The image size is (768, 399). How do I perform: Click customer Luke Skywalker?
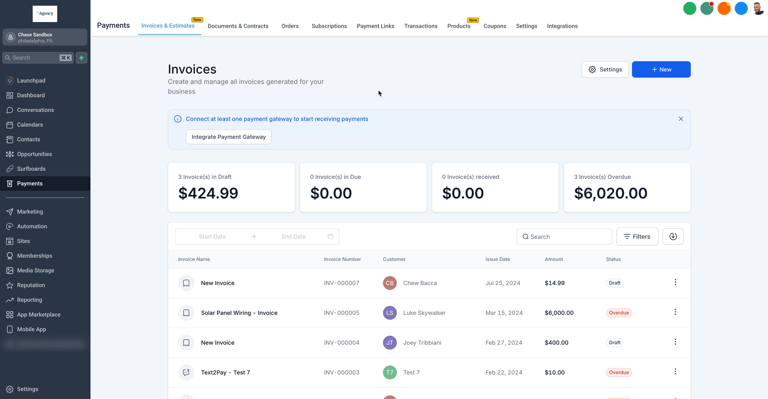tap(424, 313)
